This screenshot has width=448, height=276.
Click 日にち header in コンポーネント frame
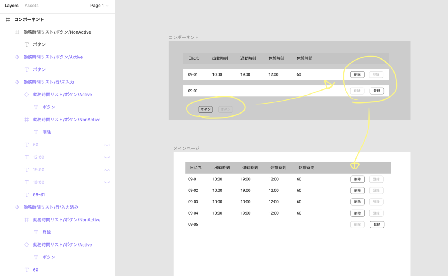pos(194,58)
